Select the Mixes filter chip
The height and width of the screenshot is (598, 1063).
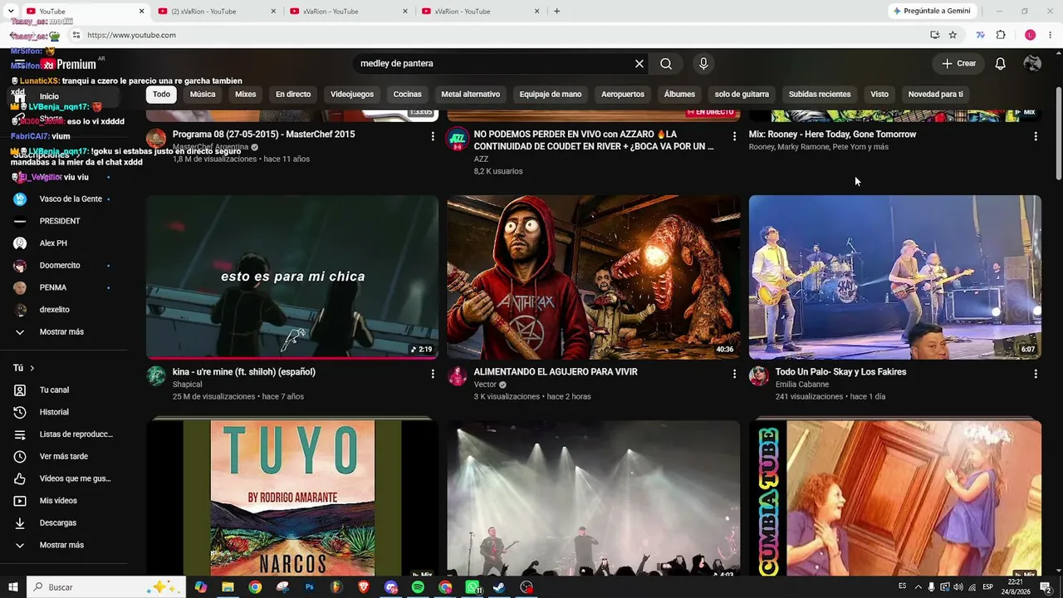pos(246,95)
